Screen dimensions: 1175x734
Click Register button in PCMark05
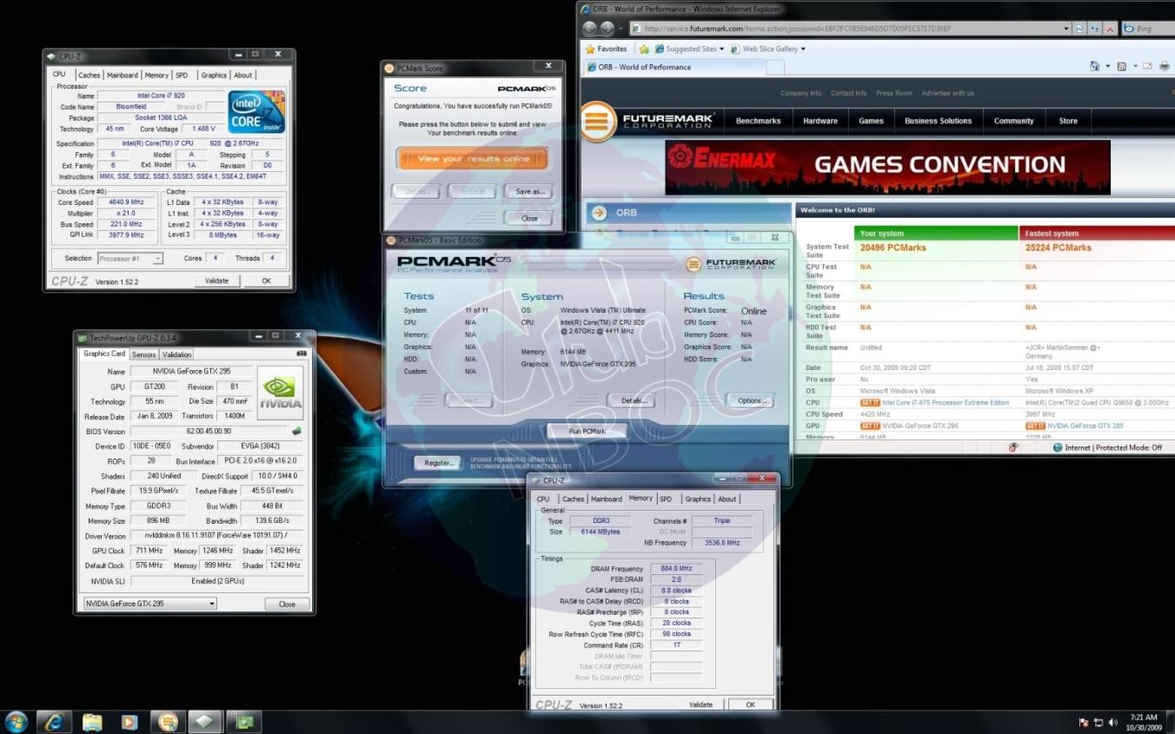(439, 463)
